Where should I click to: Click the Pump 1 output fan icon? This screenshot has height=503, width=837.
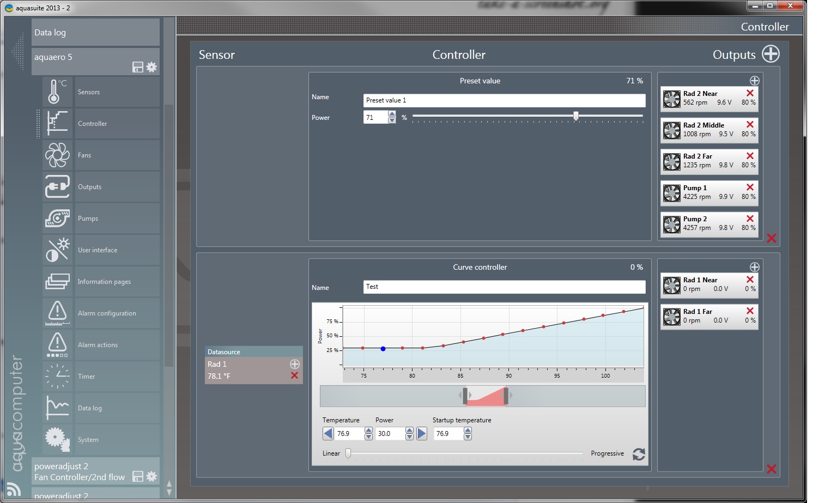tap(672, 193)
